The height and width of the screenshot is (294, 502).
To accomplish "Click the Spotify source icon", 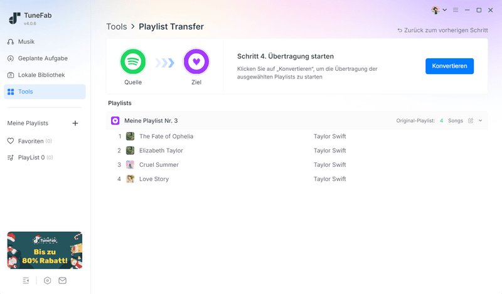I will click(x=133, y=62).
